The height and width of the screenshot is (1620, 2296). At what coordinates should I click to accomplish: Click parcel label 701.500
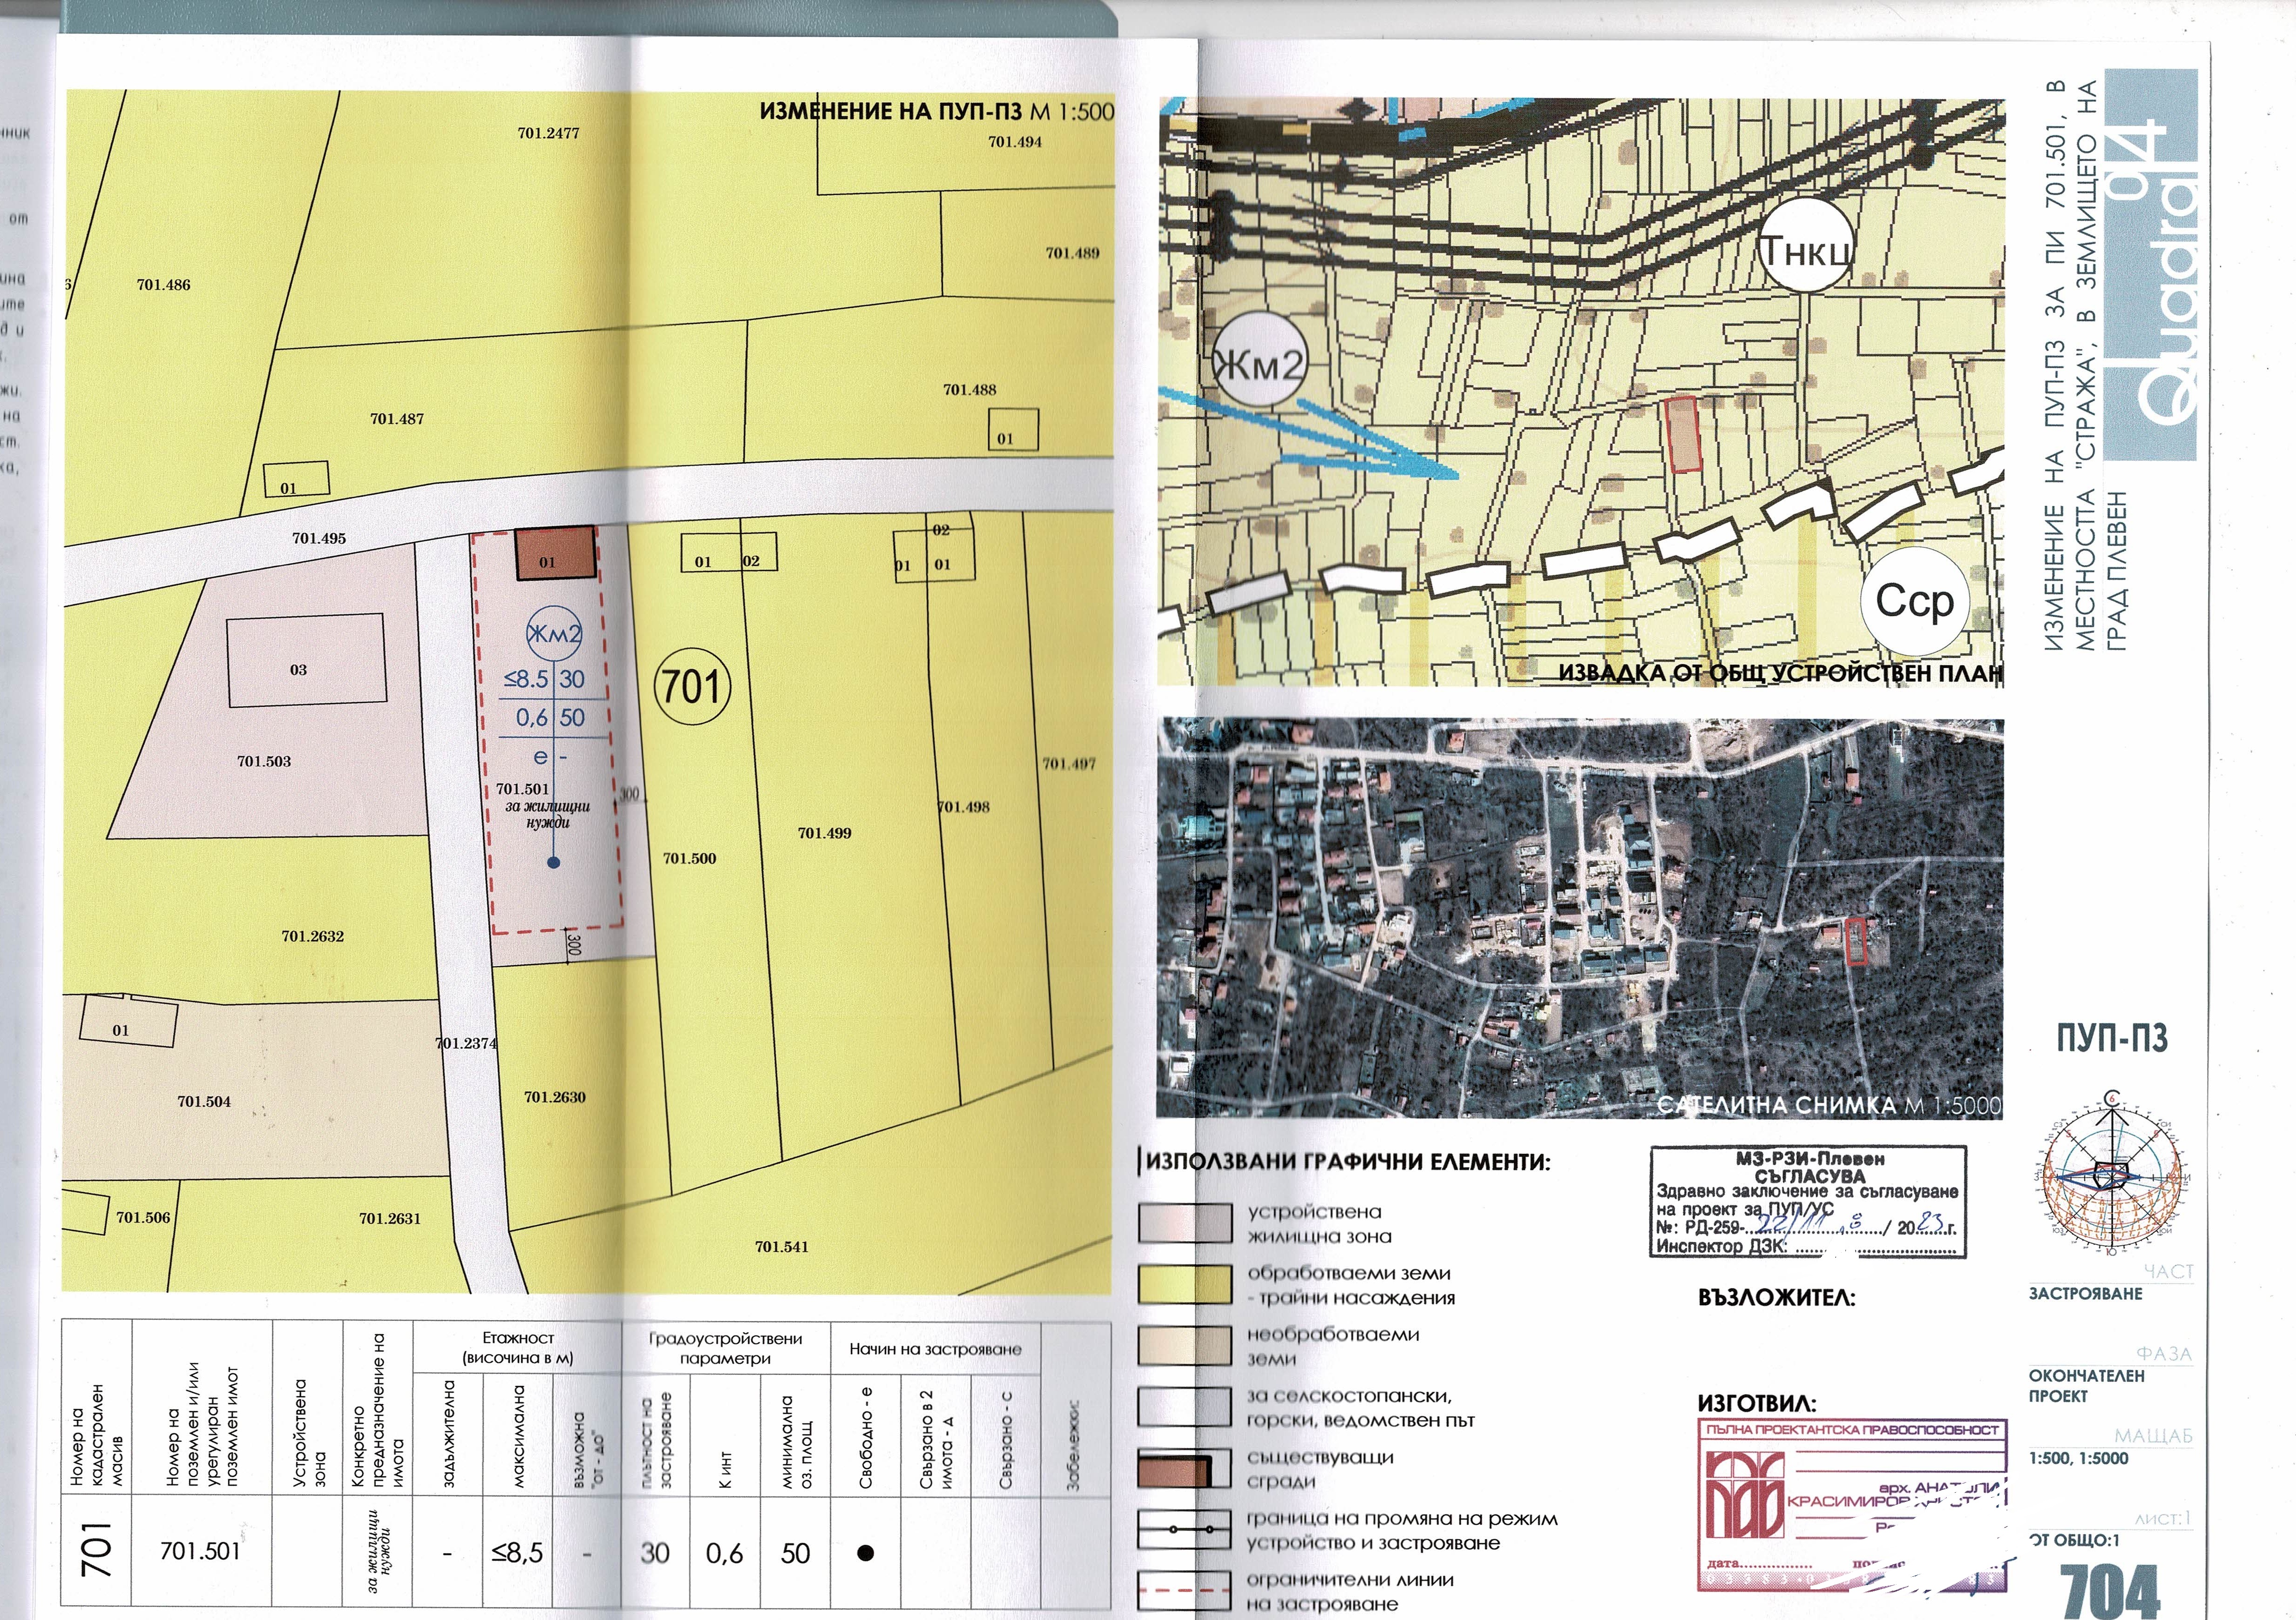689,858
